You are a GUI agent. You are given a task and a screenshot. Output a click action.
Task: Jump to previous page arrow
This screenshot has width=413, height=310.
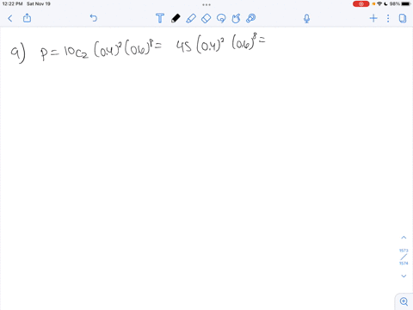[404, 238]
